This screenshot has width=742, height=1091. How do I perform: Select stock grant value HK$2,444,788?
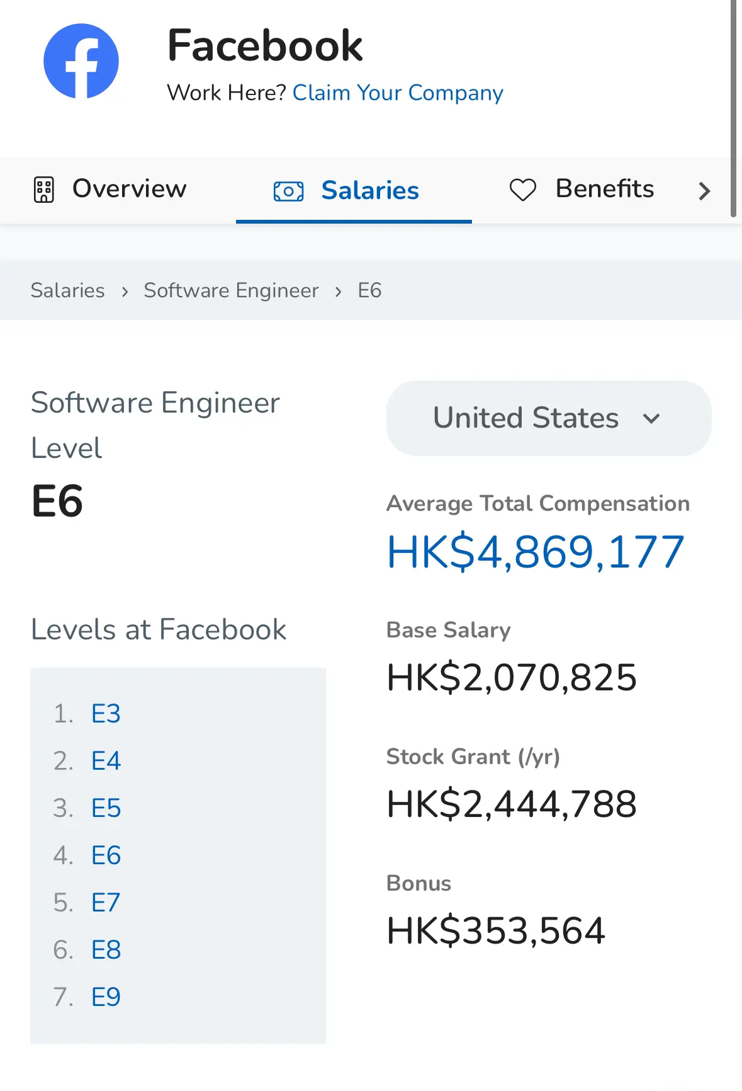coord(512,804)
